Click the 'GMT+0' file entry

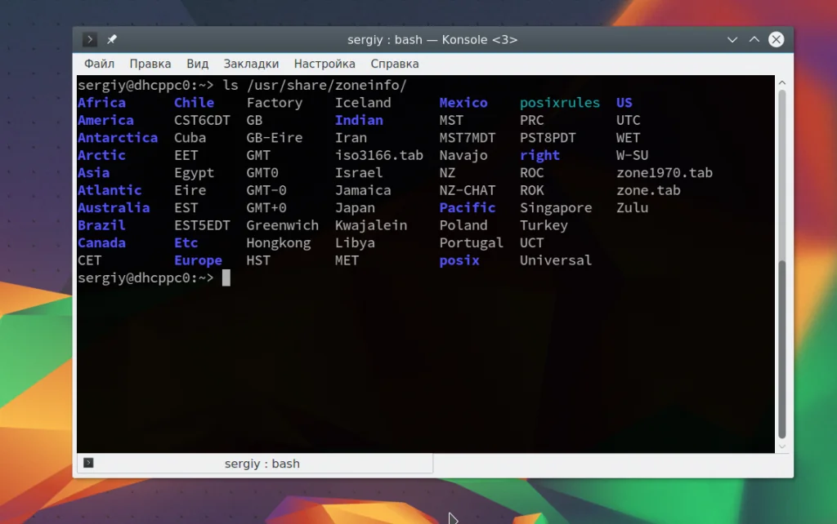266,208
